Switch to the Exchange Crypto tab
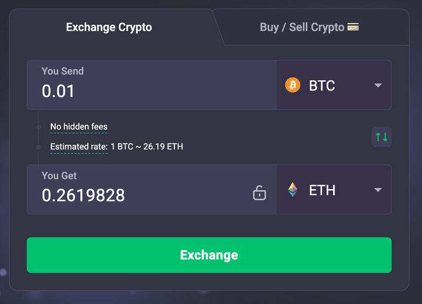The width and height of the screenshot is (422, 304). tap(109, 27)
